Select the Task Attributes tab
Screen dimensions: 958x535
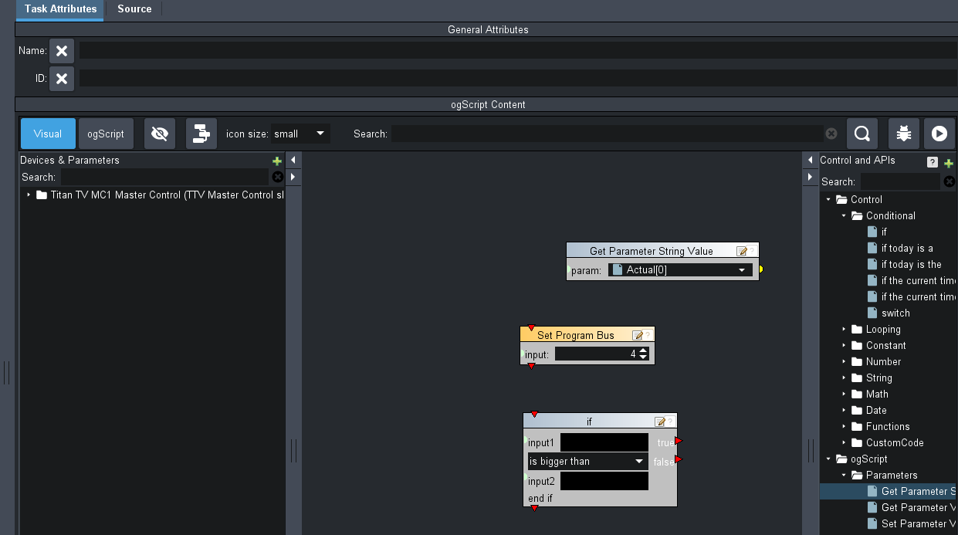[x=60, y=9]
